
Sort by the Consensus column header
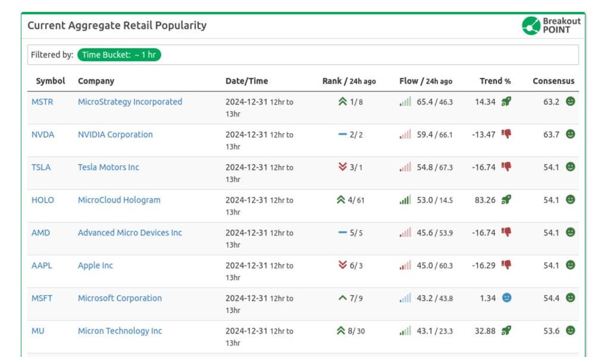tap(554, 81)
